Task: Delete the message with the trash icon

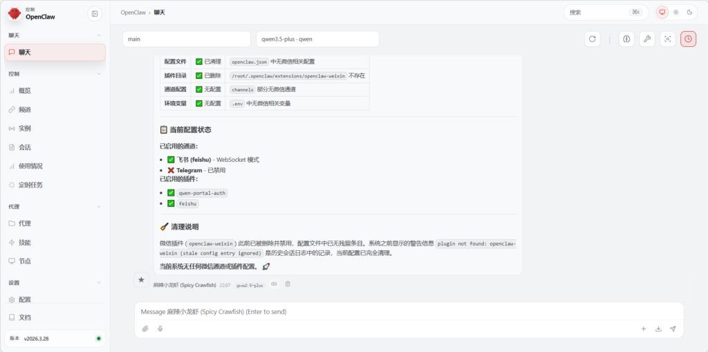Action: (288, 284)
